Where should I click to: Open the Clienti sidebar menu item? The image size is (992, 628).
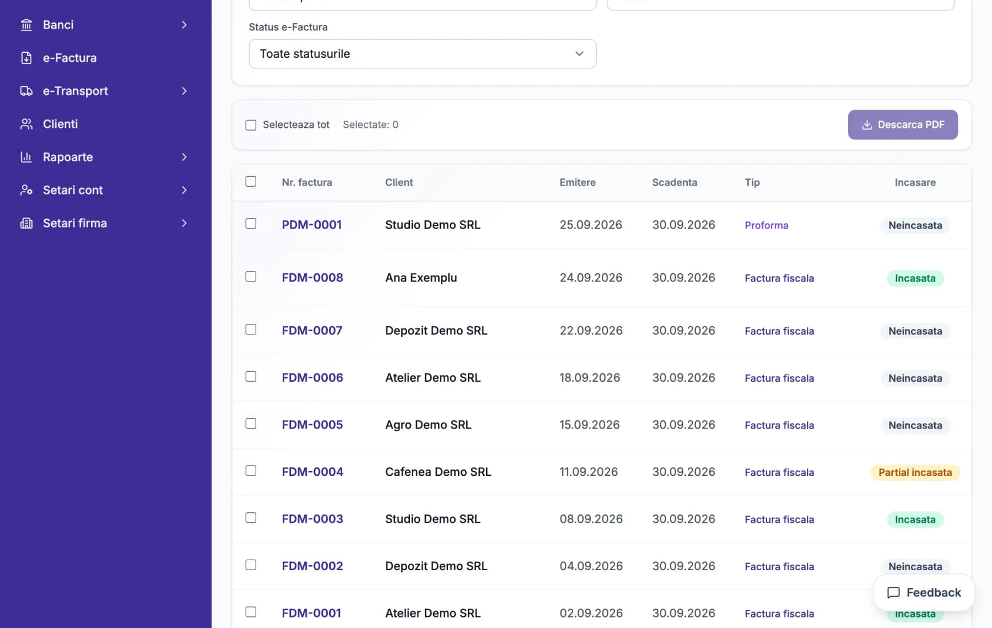[x=105, y=124]
